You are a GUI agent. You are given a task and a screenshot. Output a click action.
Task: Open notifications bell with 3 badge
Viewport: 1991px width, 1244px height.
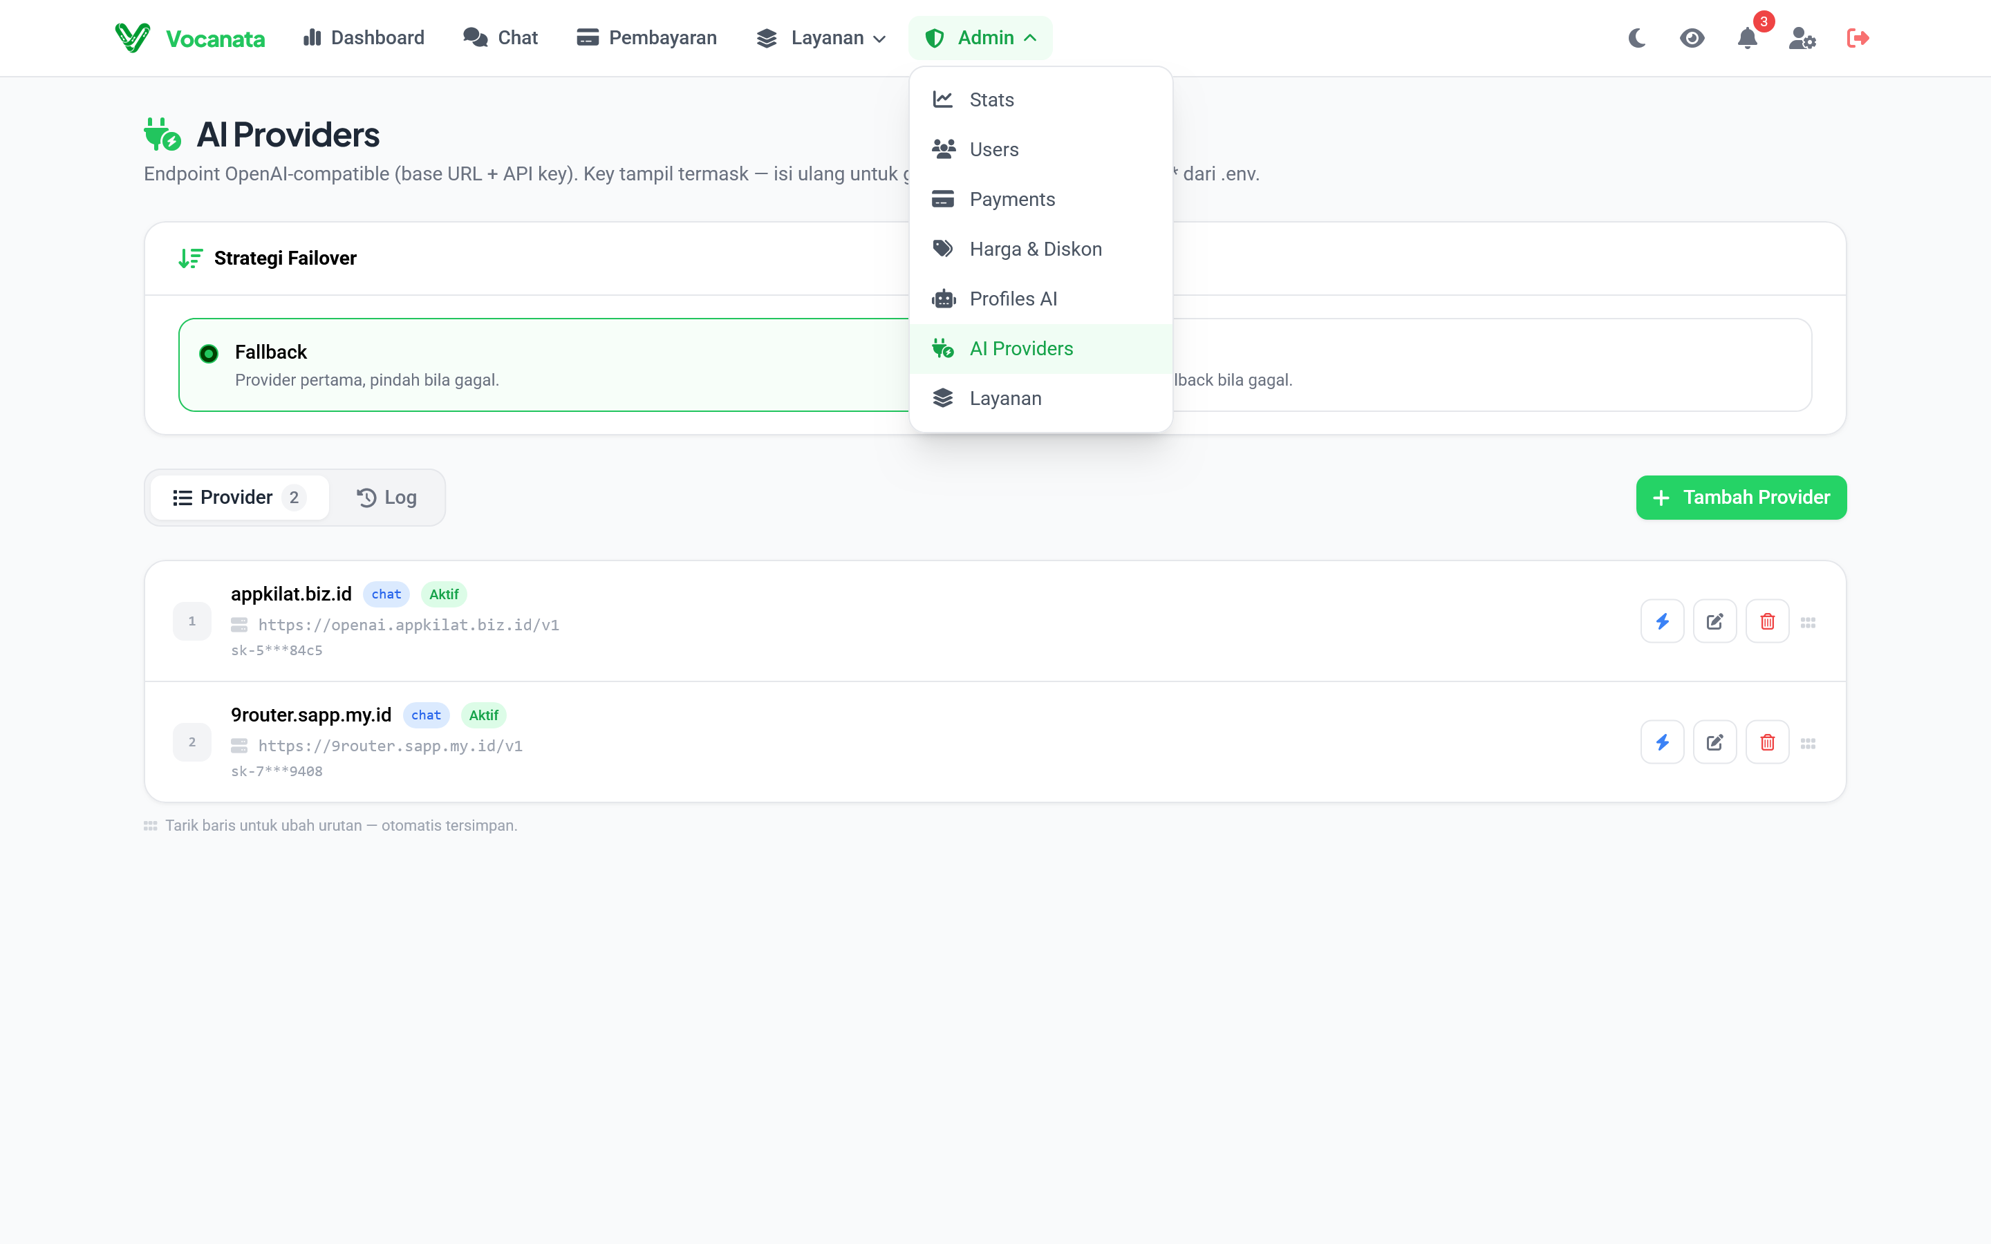[1748, 38]
